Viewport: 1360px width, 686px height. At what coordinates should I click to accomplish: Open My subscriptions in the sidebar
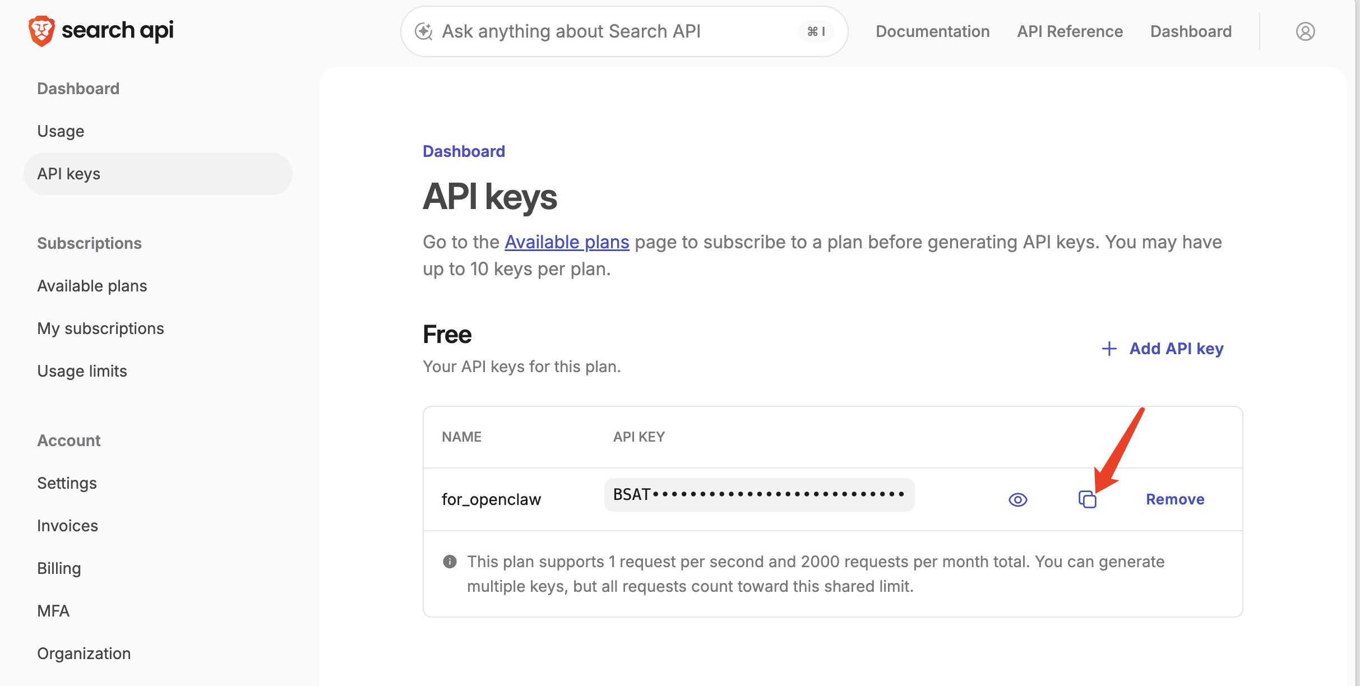[x=100, y=328]
